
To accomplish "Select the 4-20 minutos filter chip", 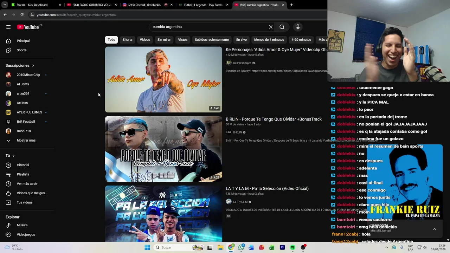I will click(301, 40).
